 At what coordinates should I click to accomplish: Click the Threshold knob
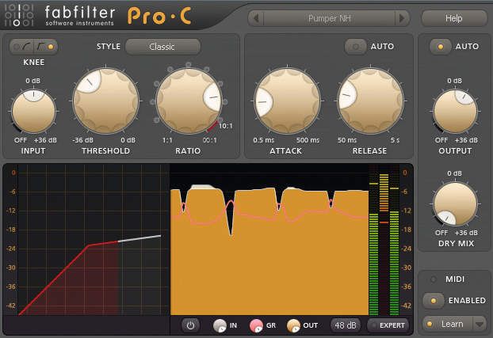(105, 101)
